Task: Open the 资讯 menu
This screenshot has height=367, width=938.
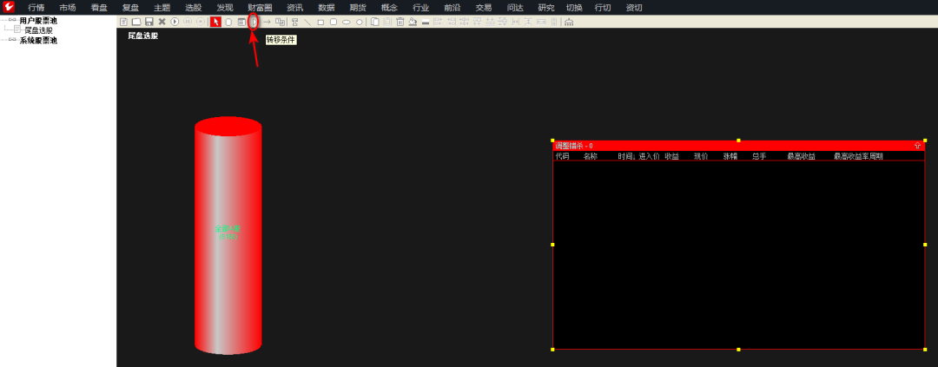Action: click(x=295, y=8)
